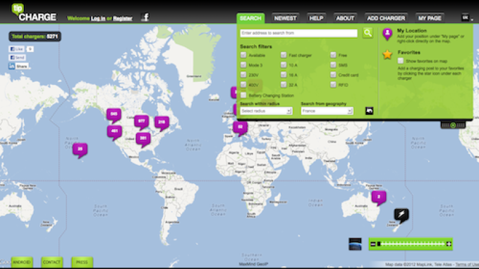Click the count beside the Like button
This screenshot has height=269, width=479.
point(30,49)
